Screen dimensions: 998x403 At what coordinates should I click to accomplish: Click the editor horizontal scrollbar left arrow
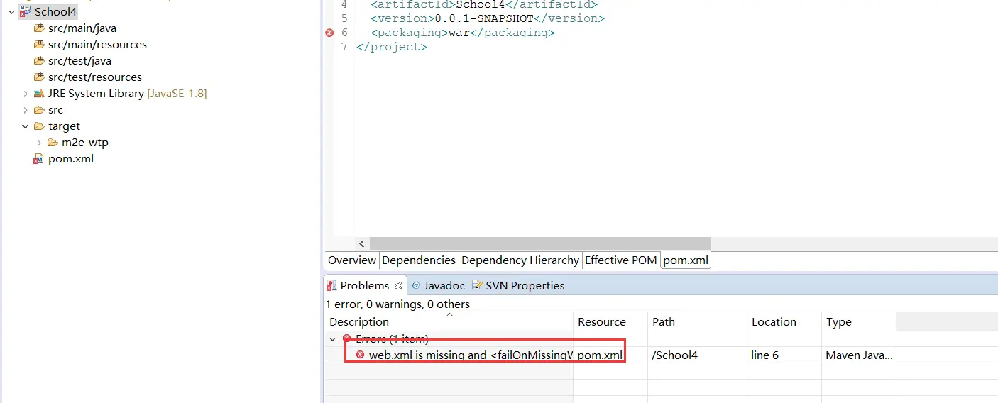362,244
